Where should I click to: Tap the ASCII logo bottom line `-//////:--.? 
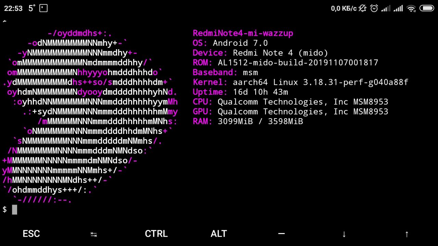42,200
